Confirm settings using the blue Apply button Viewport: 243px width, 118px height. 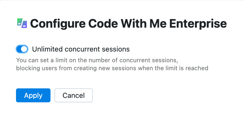(x=33, y=95)
